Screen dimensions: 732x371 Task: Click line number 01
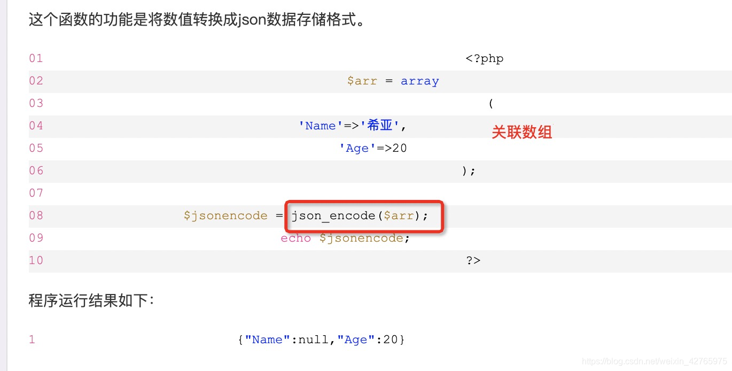[36, 58]
